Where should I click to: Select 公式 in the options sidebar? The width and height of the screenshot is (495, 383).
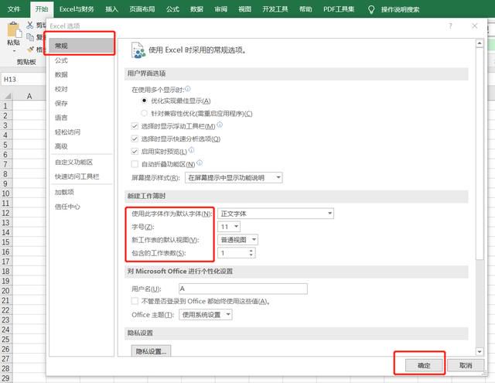[81, 60]
